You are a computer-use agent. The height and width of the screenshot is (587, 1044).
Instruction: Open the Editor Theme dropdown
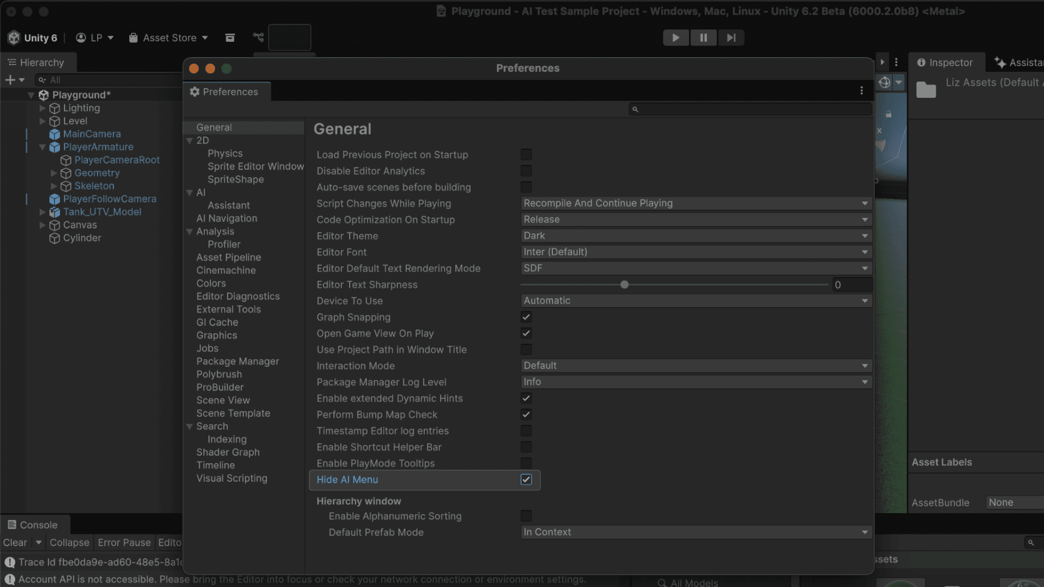695,235
